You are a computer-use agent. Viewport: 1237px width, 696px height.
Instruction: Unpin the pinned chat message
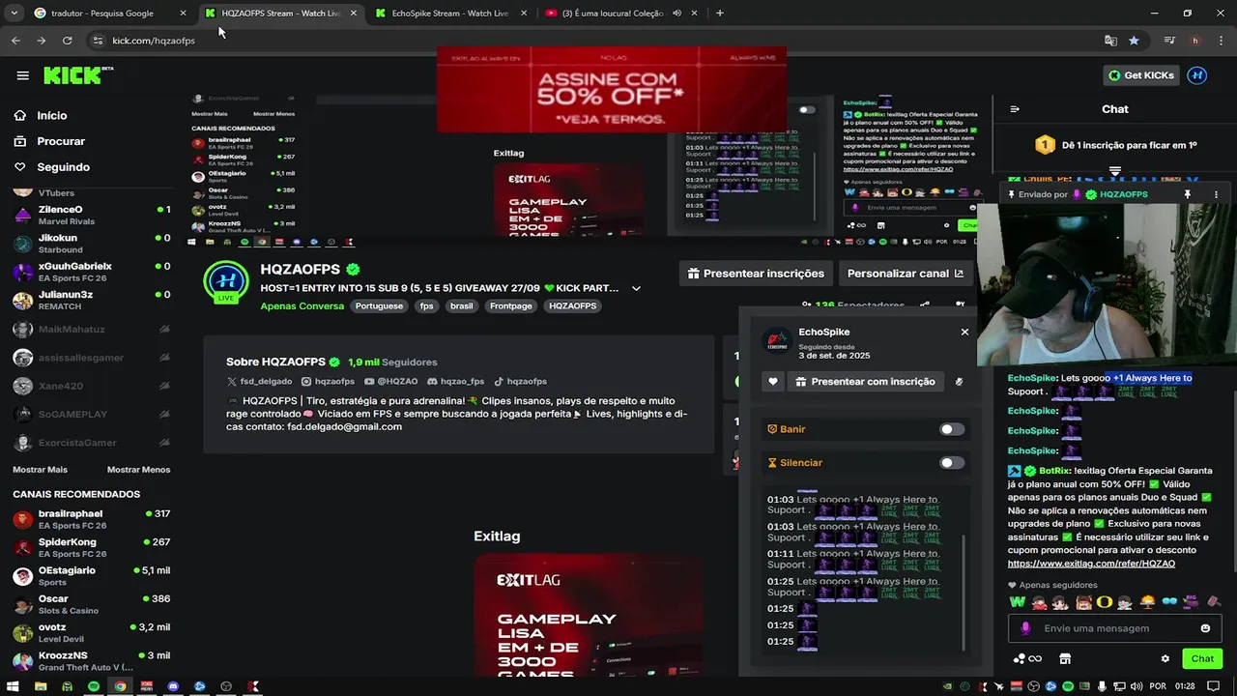1188,194
